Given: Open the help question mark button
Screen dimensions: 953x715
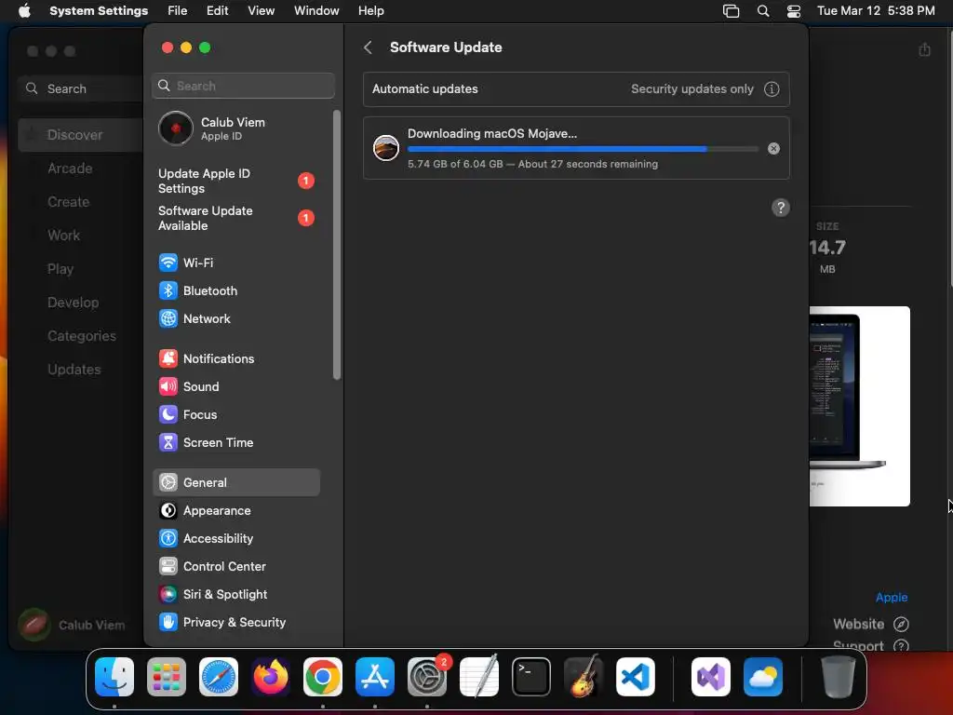Looking at the screenshot, I should tap(781, 208).
